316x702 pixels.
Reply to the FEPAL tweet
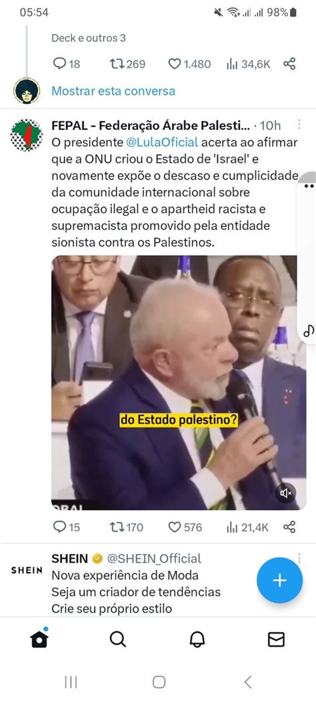(x=66, y=527)
